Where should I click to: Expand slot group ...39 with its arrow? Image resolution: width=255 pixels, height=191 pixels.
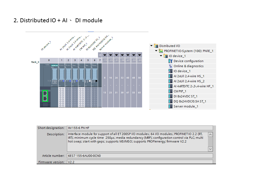pyautogui.click(x=122, y=55)
